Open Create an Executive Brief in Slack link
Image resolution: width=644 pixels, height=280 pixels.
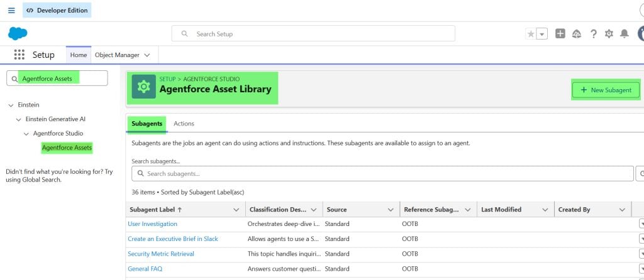[x=173, y=239]
